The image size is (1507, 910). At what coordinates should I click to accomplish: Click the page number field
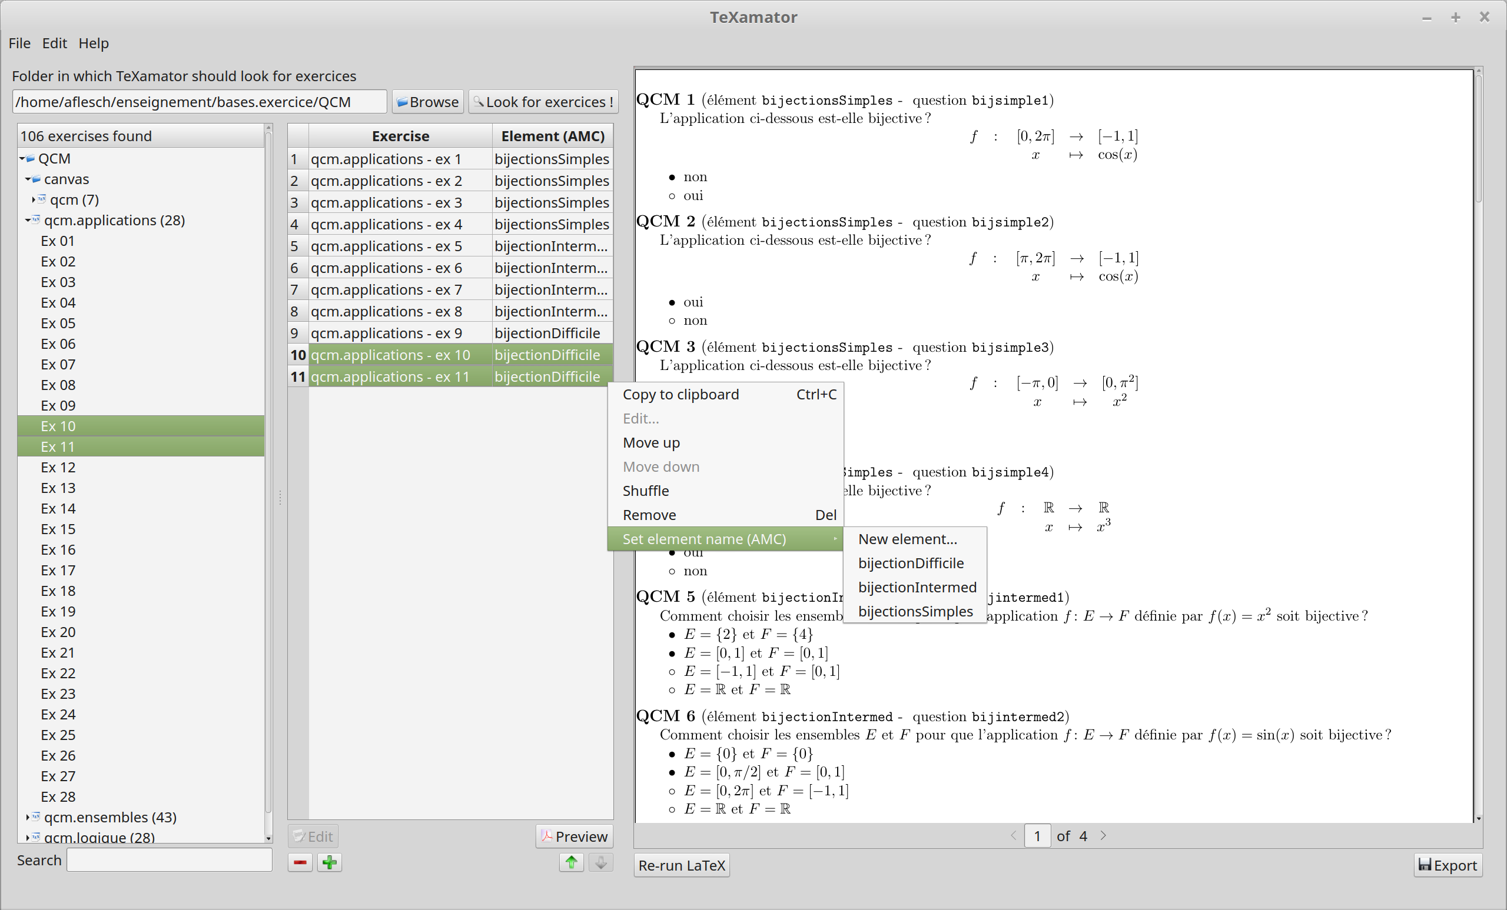point(1037,835)
